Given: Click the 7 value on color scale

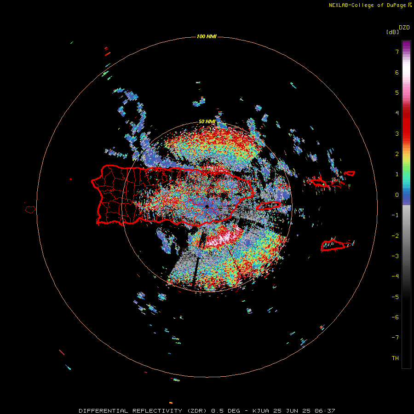Looking at the screenshot, I should (x=397, y=52).
